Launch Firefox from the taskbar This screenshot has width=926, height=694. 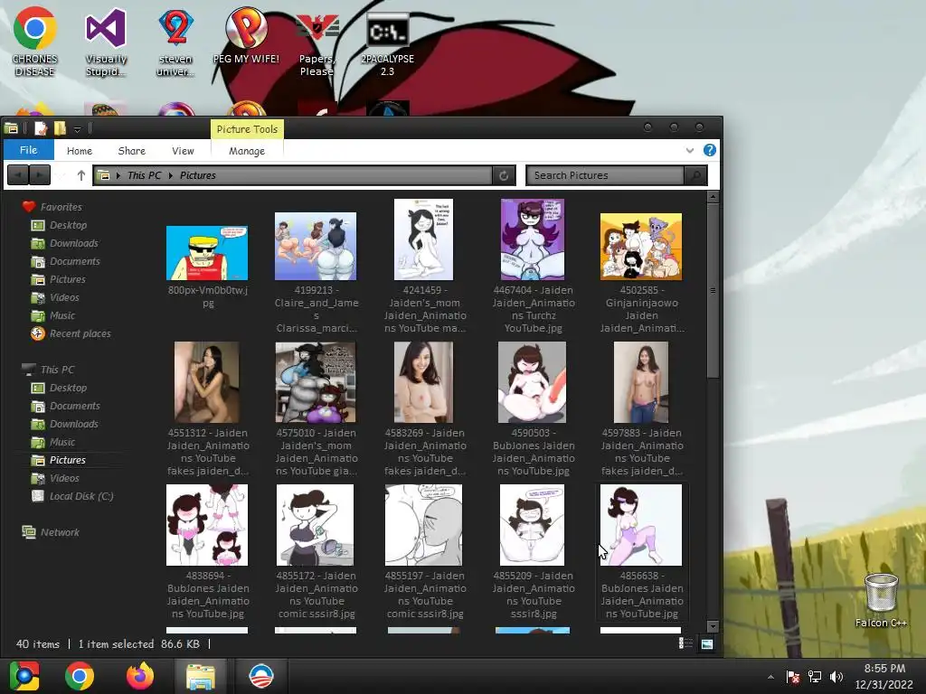[140, 676]
